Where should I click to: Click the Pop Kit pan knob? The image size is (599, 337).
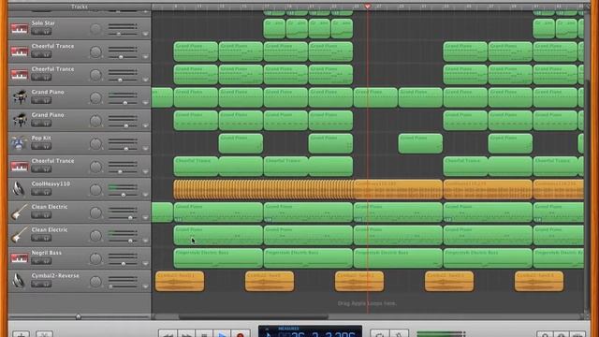click(95, 143)
